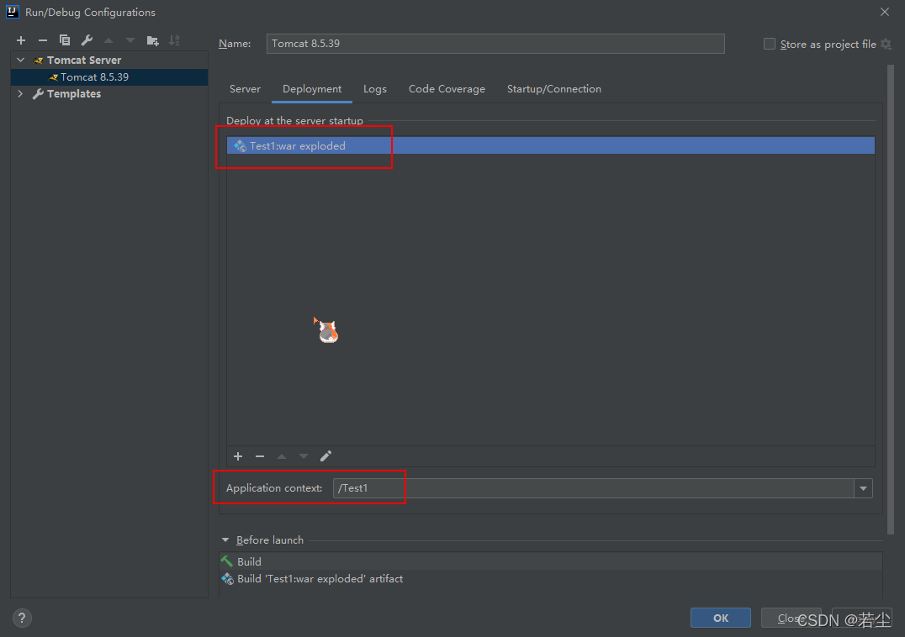
Task: Move configuration up in left toolbar
Action: (x=108, y=40)
